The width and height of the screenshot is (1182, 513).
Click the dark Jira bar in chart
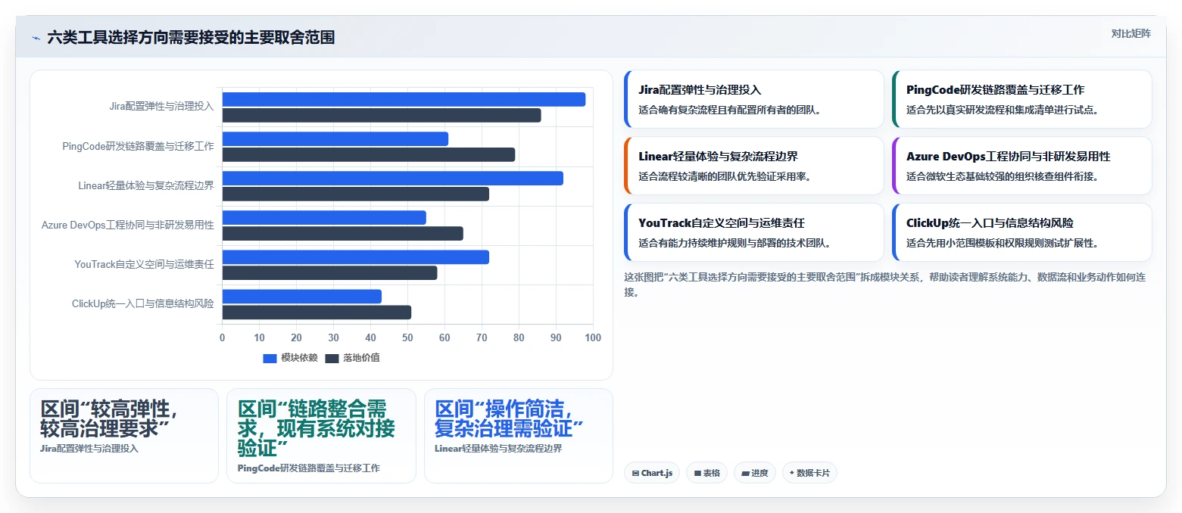click(382, 115)
